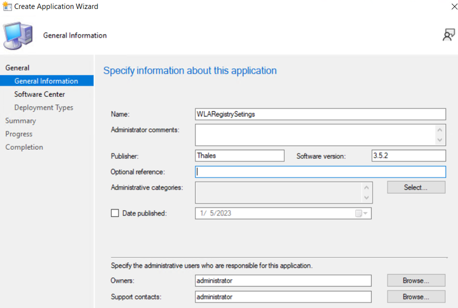458x308 pixels.
Task: Click the Name field containing WLARegistrySetings
Action: [320, 114]
